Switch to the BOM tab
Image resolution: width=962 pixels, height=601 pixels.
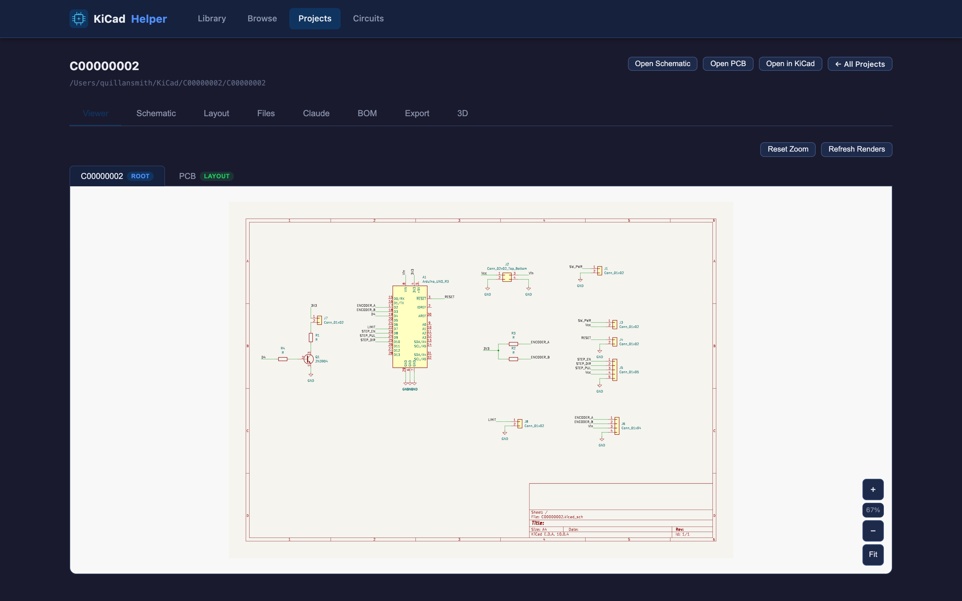point(367,113)
